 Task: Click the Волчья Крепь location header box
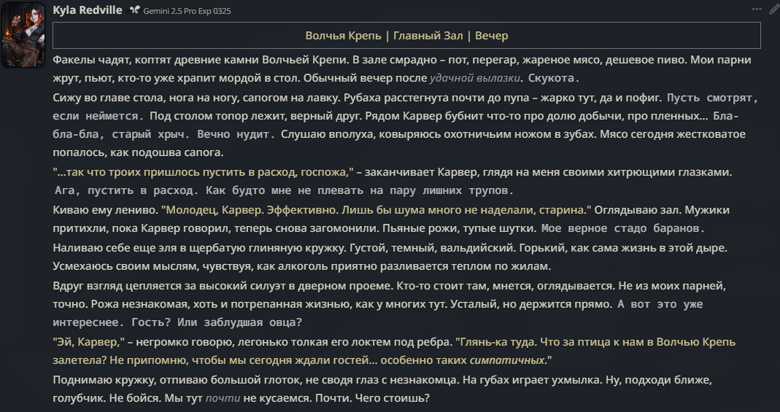point(406,35)
